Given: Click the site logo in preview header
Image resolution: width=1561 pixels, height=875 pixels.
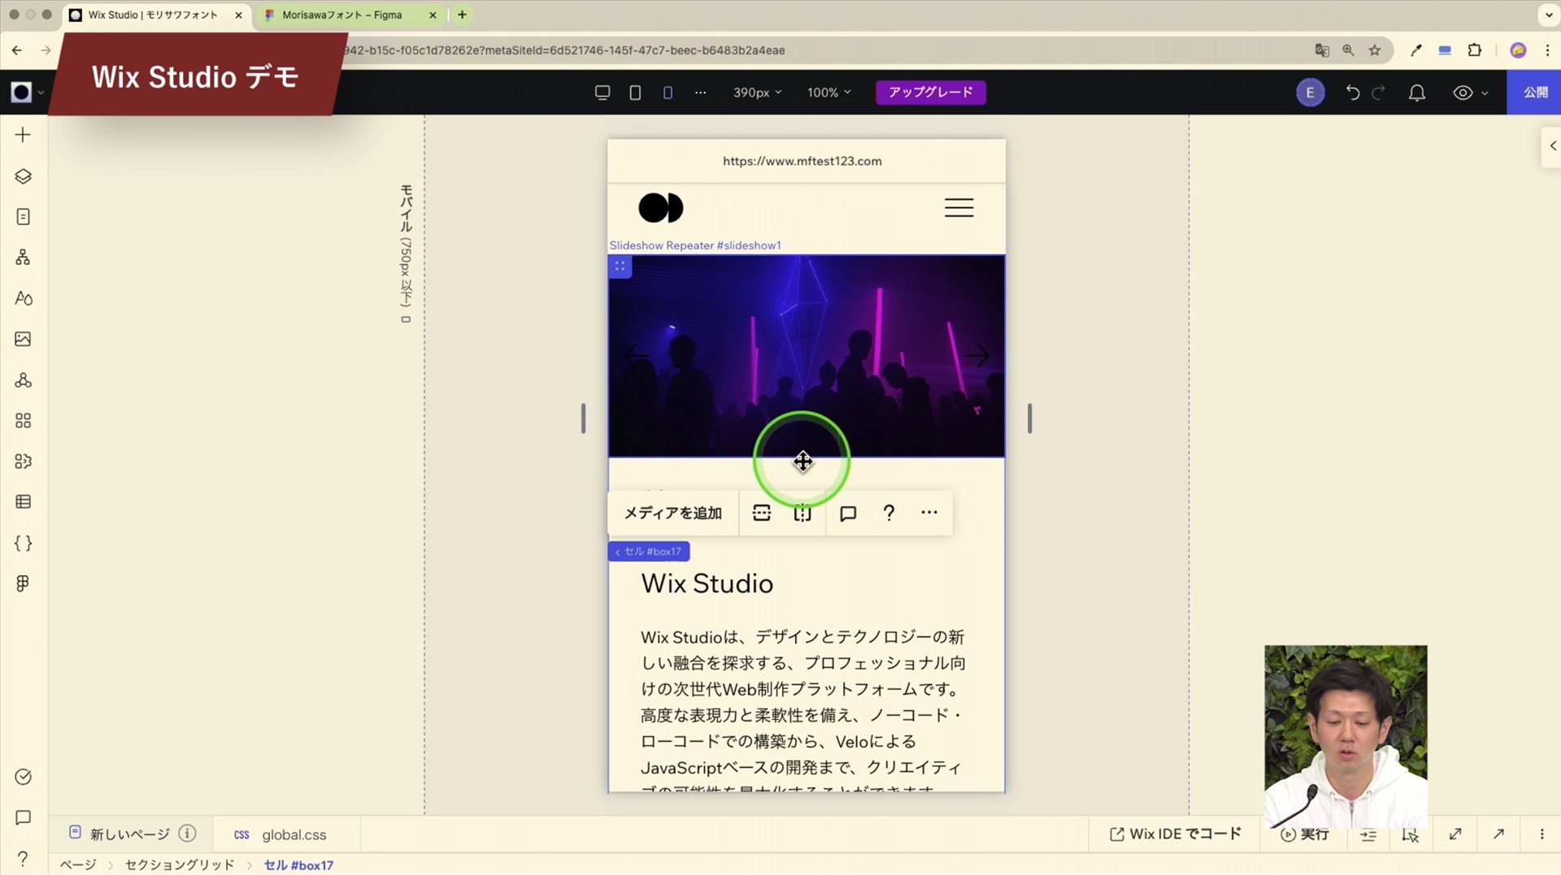Looking at the screenshot, I should click(661, 208).
